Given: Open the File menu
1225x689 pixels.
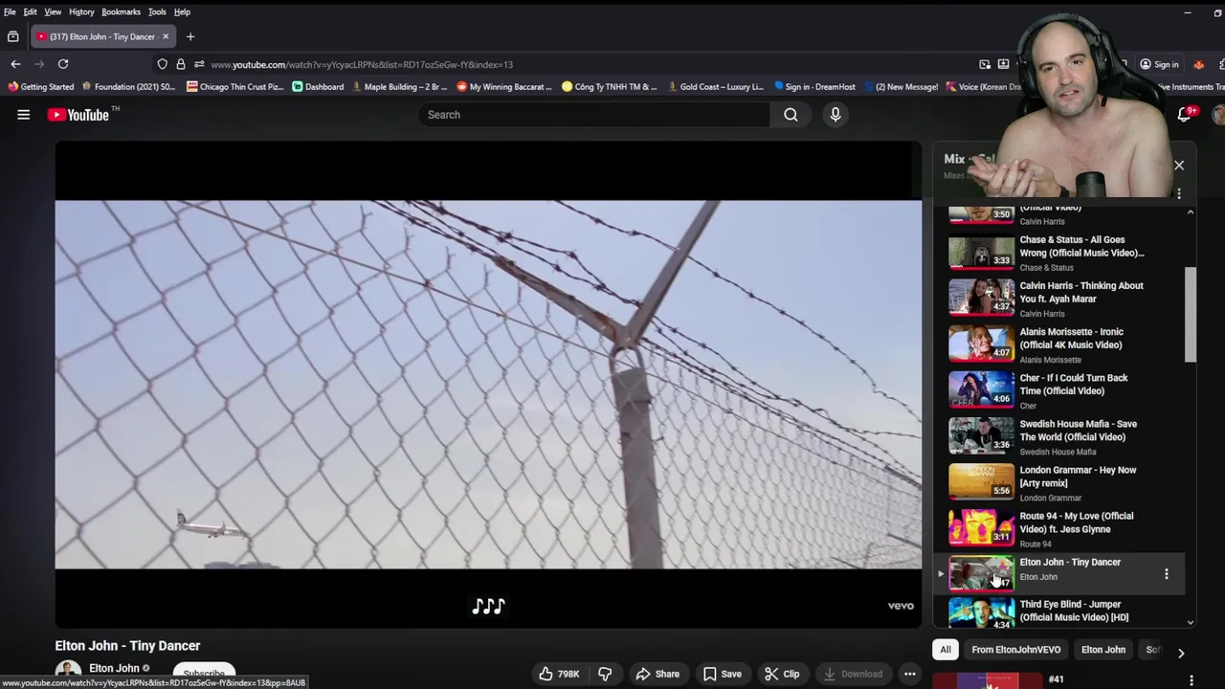Looking at the screenshot, I should tap(10, 11).
